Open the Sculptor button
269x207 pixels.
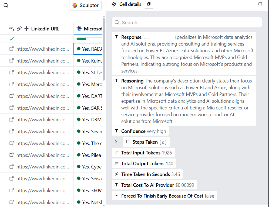(x=85, y=5)
